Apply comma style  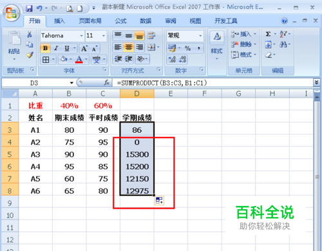[x=199, y=48]
